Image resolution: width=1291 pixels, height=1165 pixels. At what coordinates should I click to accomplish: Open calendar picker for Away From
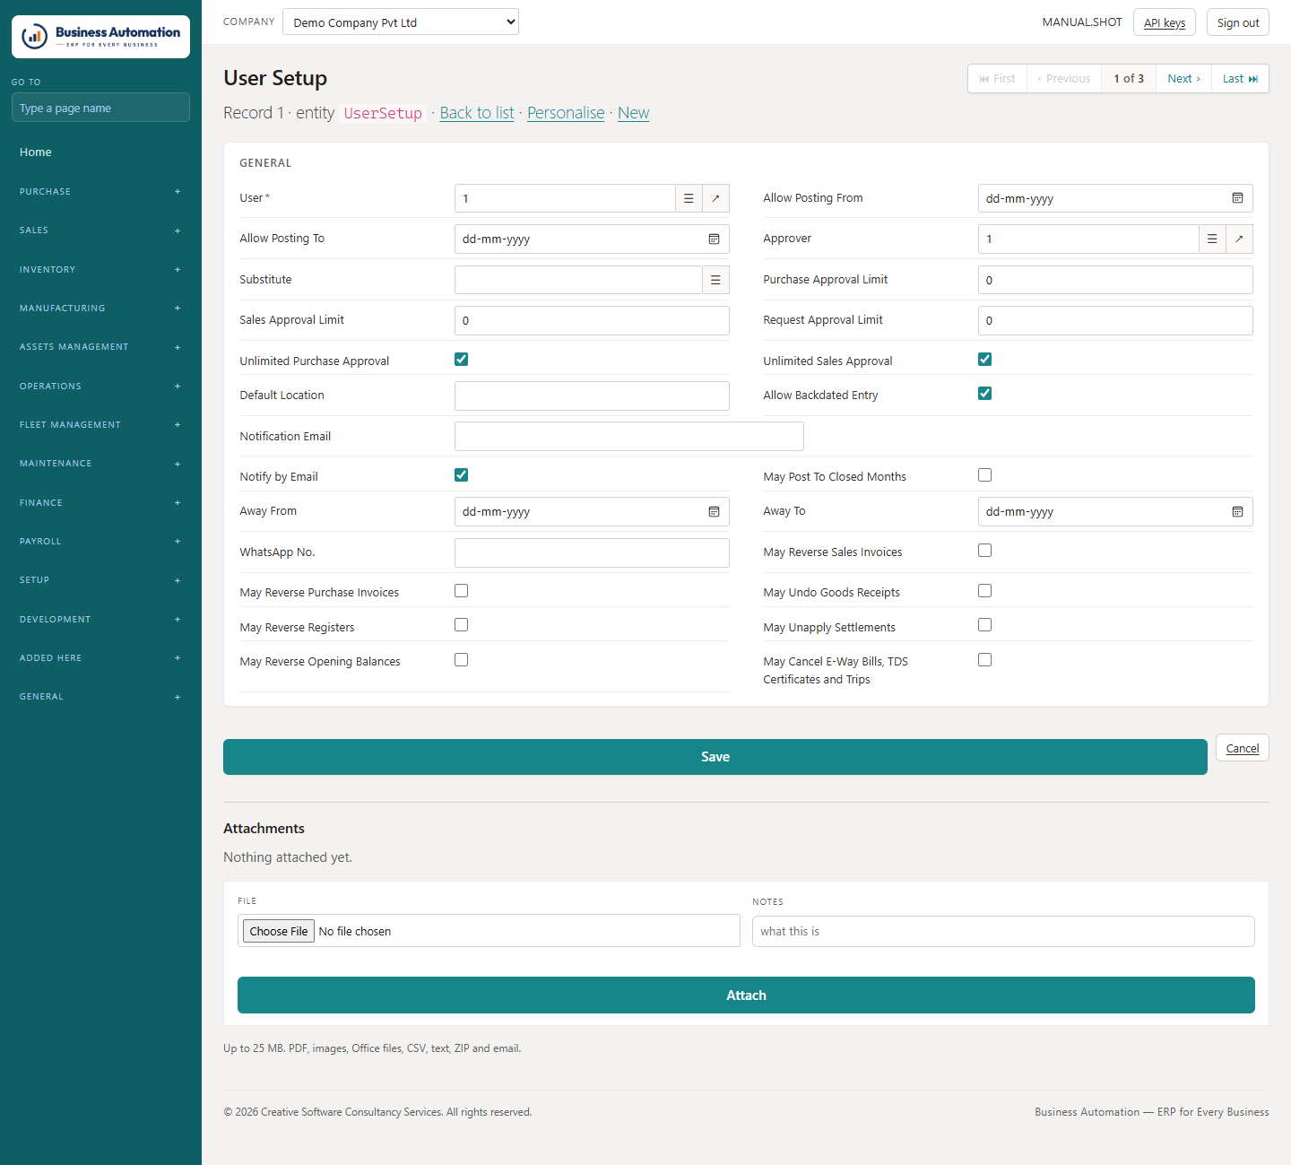(714, 511)
